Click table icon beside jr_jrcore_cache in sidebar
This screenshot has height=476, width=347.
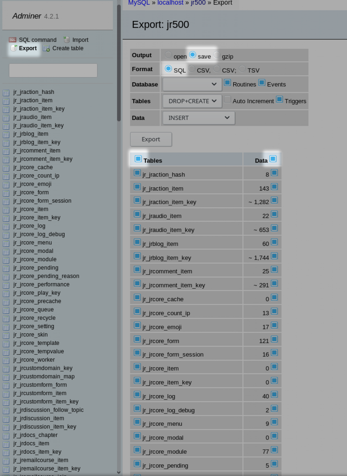click(6, 168)
